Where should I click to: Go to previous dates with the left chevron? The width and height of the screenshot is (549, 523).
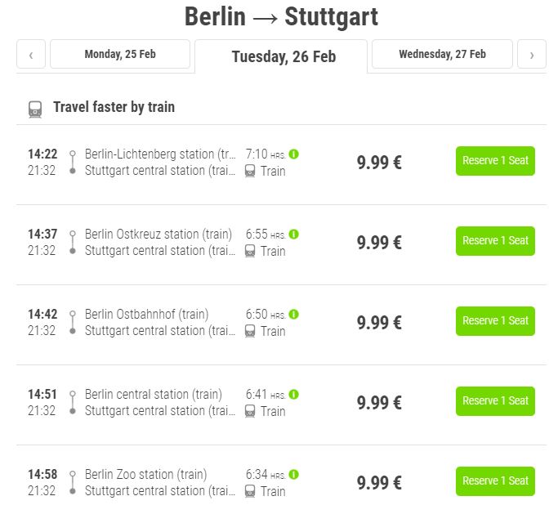click(31, 54)
